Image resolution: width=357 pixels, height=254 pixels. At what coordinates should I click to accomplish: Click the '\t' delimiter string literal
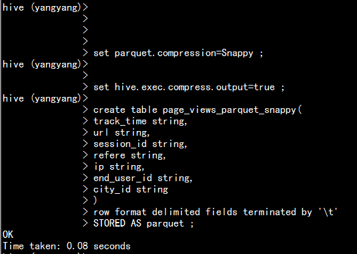click(328, 212)
